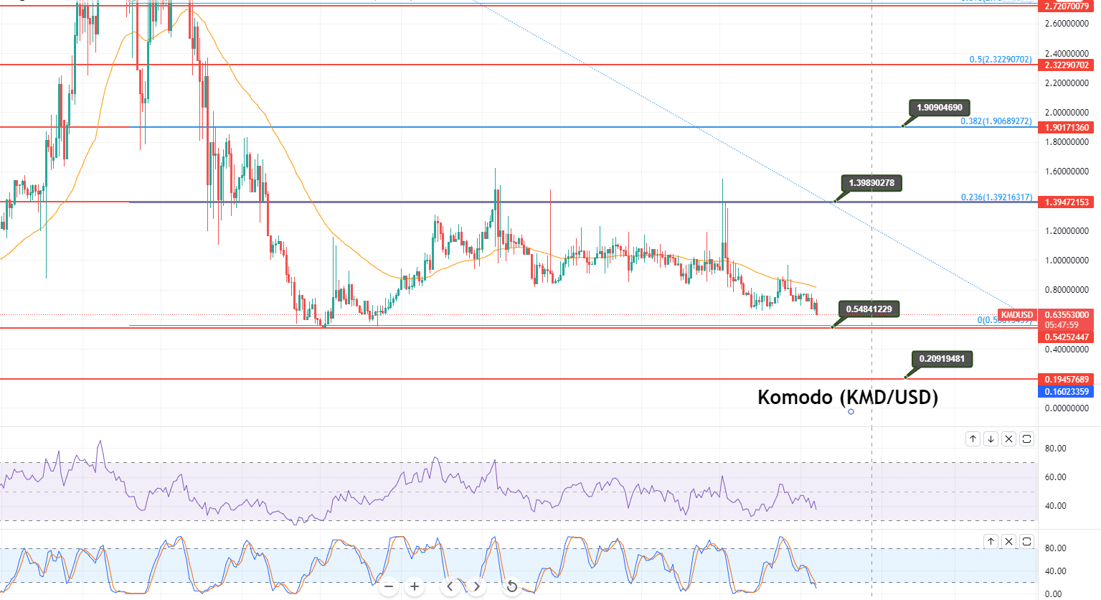
Task: Click the 2.72070079 red price label
Action: (x=1067, y=6)
